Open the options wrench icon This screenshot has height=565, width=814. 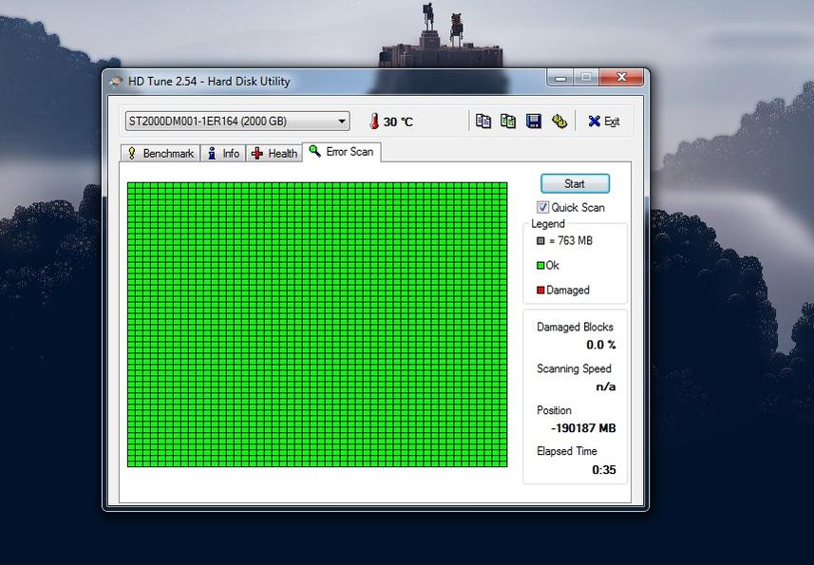coord(559,122)
